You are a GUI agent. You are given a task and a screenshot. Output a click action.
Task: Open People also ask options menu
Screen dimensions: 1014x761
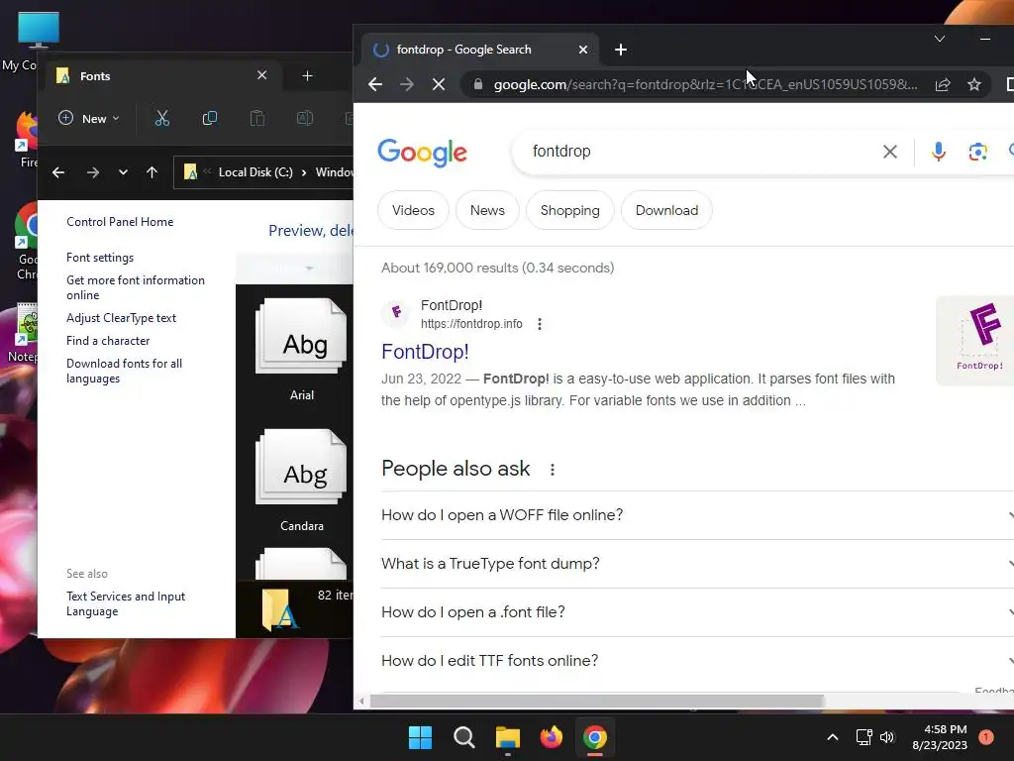point(553,470)
